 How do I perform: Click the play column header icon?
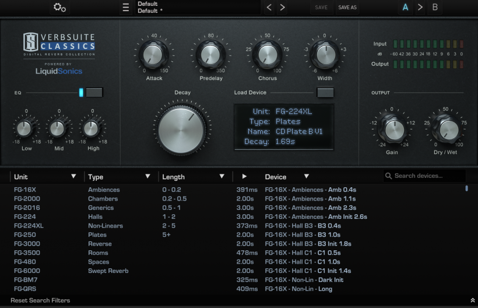tap(244, 176)
